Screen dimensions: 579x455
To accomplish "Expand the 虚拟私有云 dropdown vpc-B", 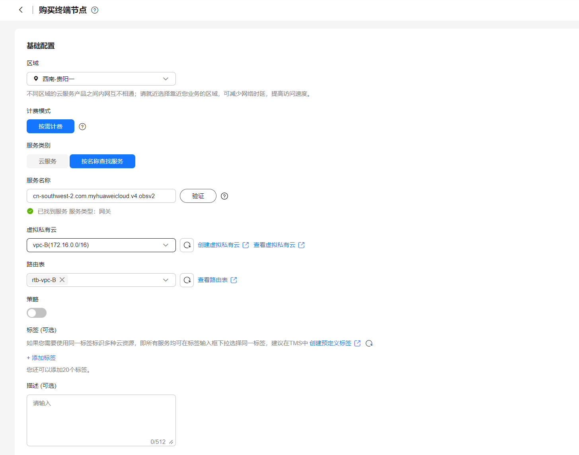I will (x=101, y=245).
